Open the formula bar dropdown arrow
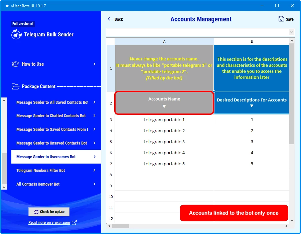The image size is (301, 234). click(x=291, y=32)
